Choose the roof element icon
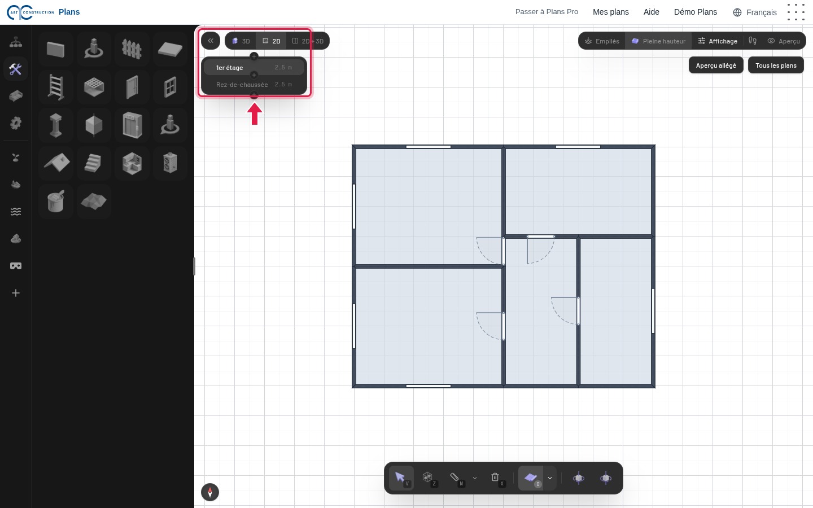This screenshot has width=813, height=508. (x=55, y=163)
